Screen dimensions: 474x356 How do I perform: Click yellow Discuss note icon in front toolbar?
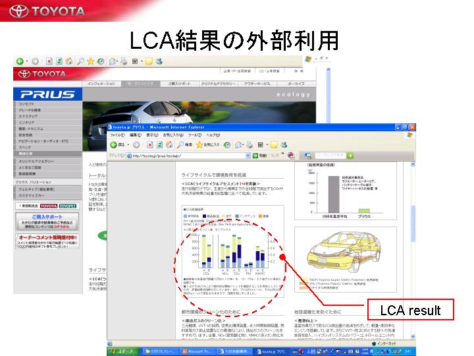pos(274,145)
